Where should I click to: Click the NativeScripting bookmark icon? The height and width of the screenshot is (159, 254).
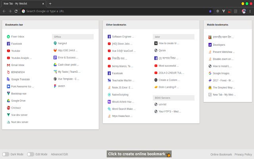click(x=109, y=95)
